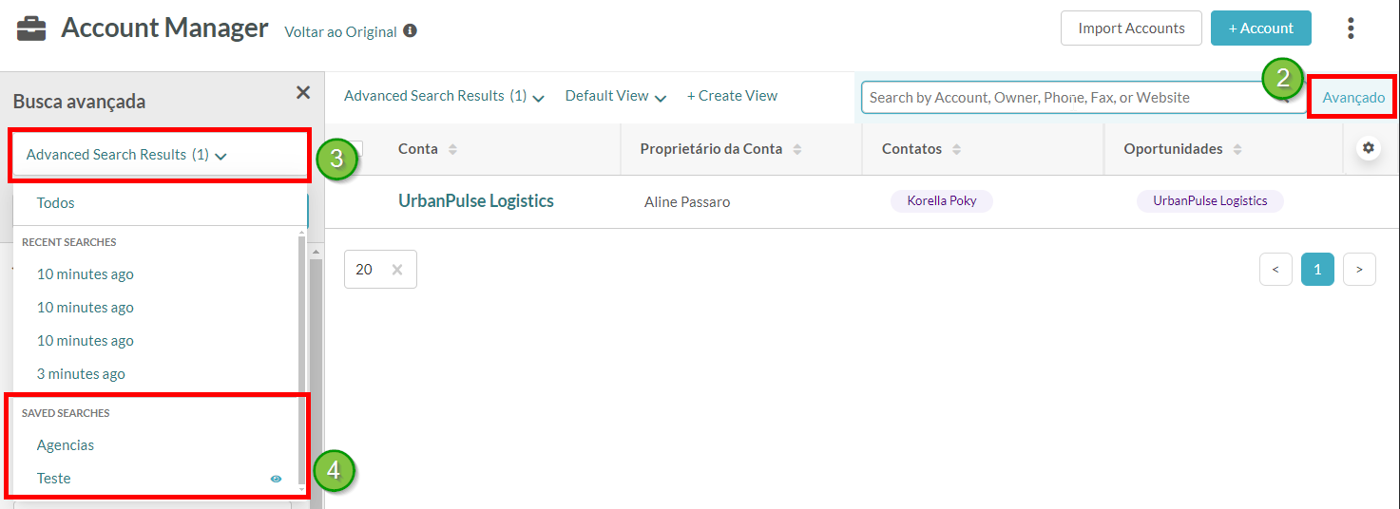Choose Todos in the search list
This screenshot has width=1400, height=509.
click(55, 203)
